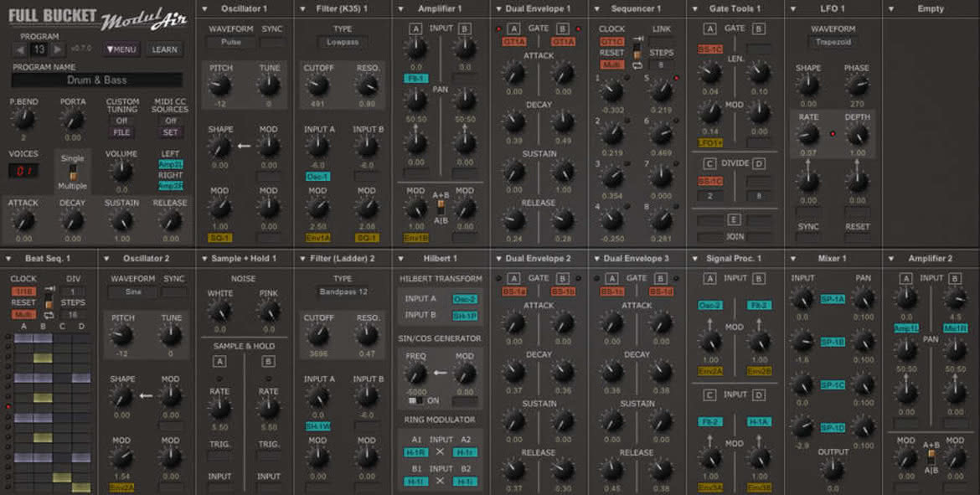The image size is (980, 495).
Task: Select input B box in Amplifier 1
Action: point(464,28)
